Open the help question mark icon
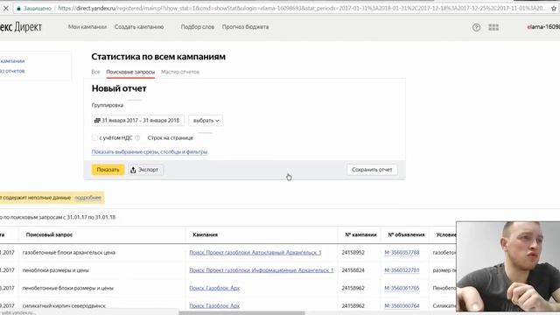 [x=476, y=27]
